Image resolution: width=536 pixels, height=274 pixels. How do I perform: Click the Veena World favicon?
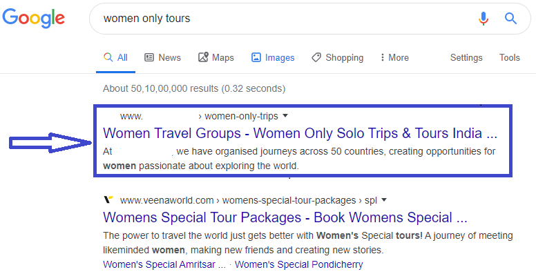tap(108, 199)
